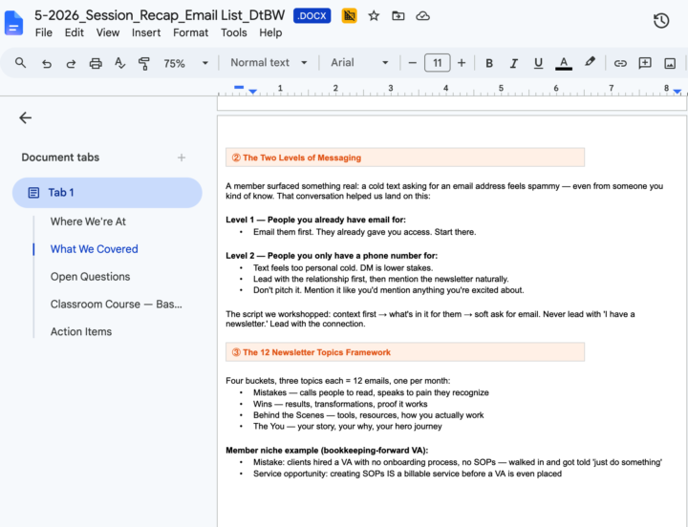Viewport: 688px width, 527px height.
Task: Click the Level 2 bold line
Action: click(332, 256)
